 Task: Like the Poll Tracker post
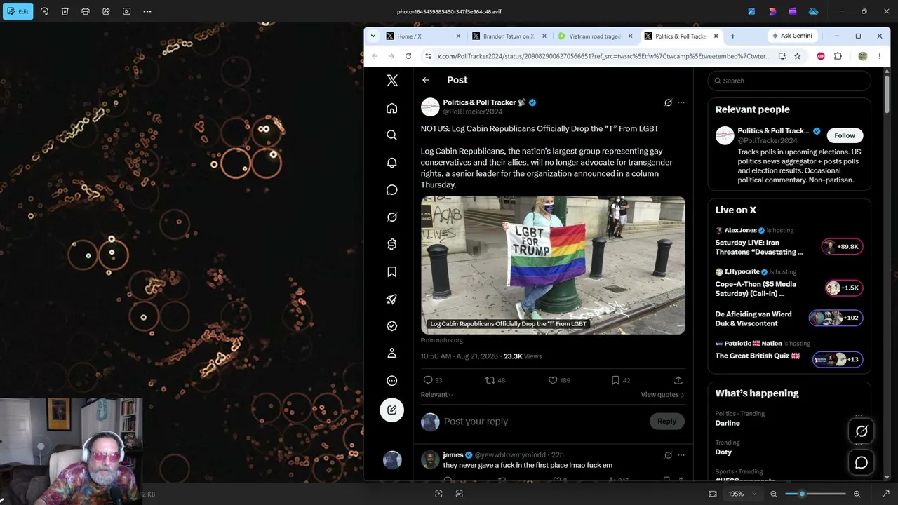[x=553, y=380]
